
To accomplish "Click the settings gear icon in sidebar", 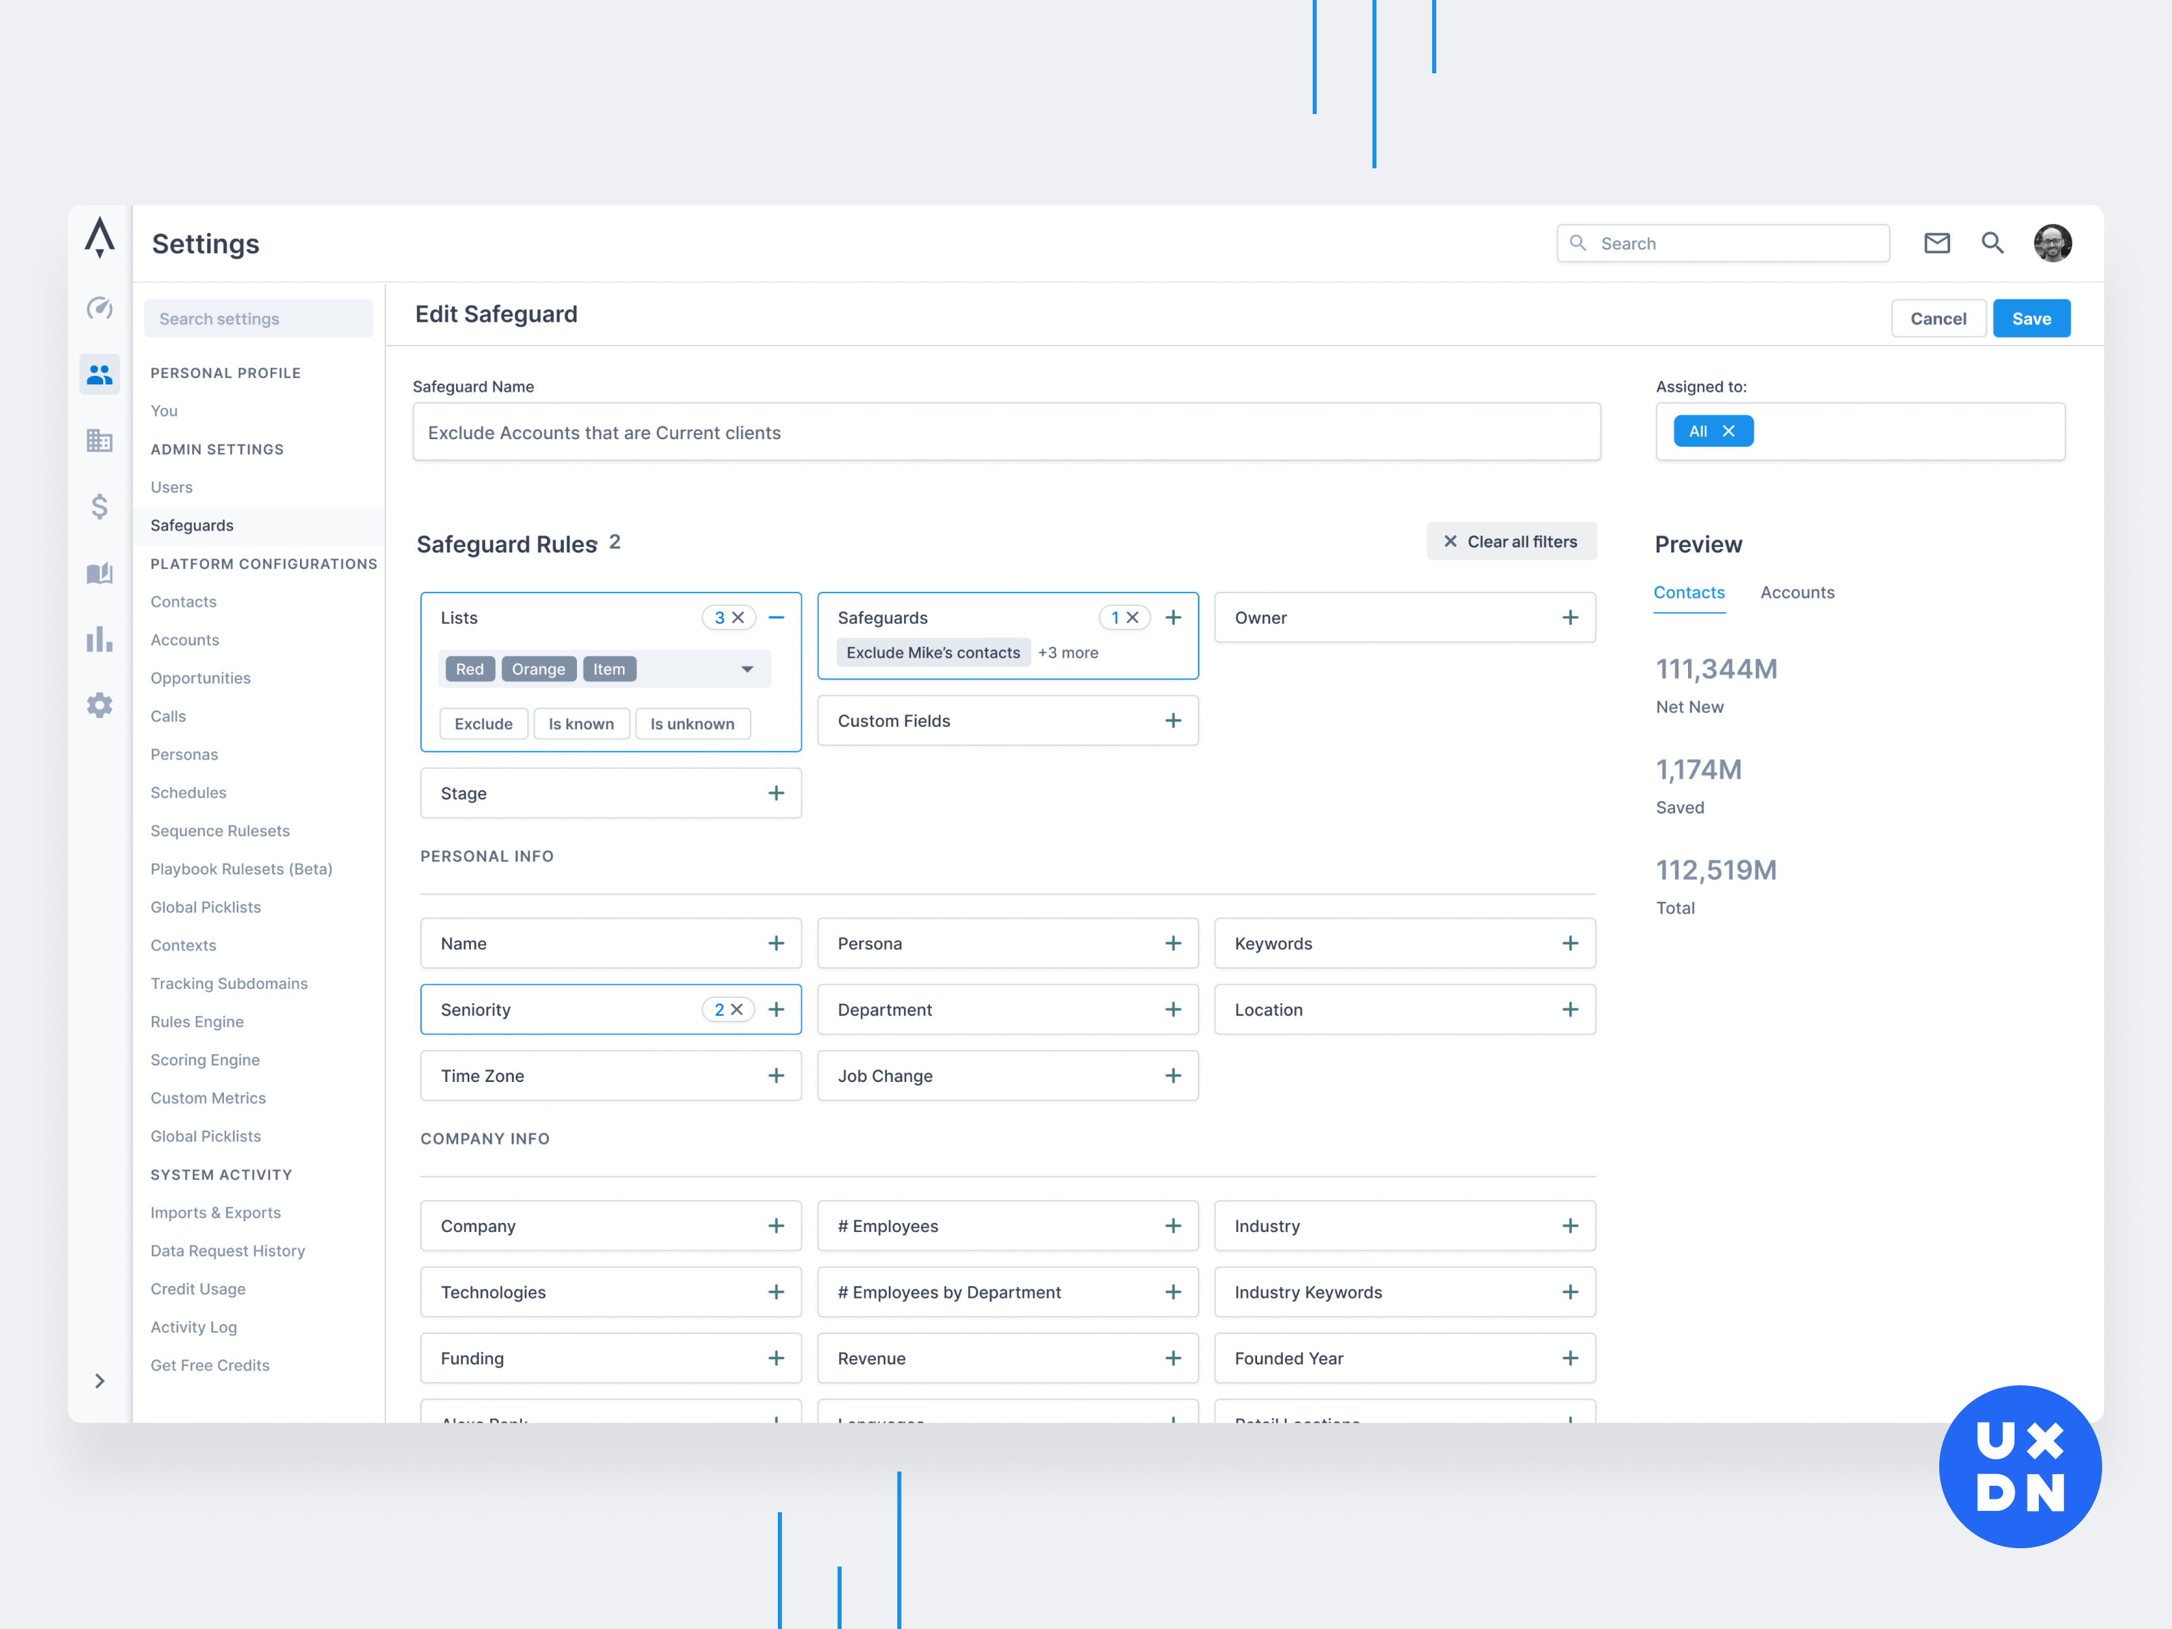I will point(99,705).
